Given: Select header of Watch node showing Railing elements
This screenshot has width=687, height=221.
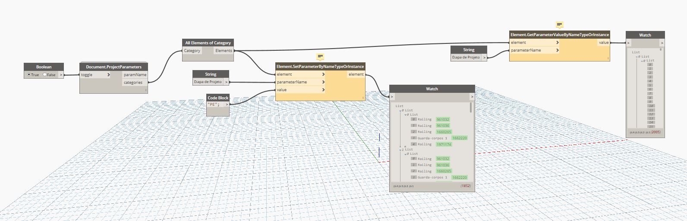Looking at the screenshot, I should (x=432, y=89).
